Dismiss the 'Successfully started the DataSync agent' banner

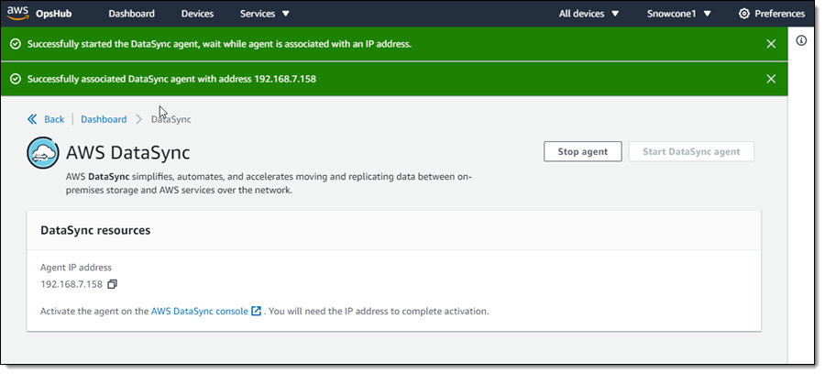coord(770,44)
